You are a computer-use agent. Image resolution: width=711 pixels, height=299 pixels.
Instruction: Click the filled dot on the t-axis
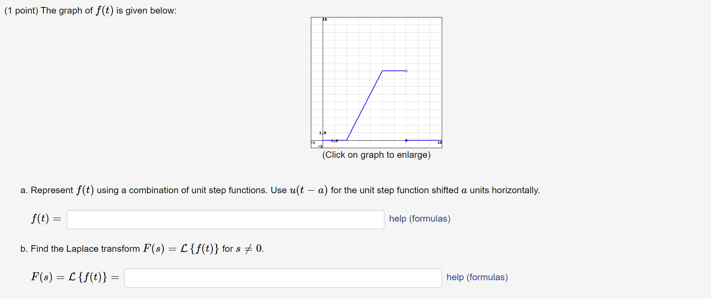406,141
